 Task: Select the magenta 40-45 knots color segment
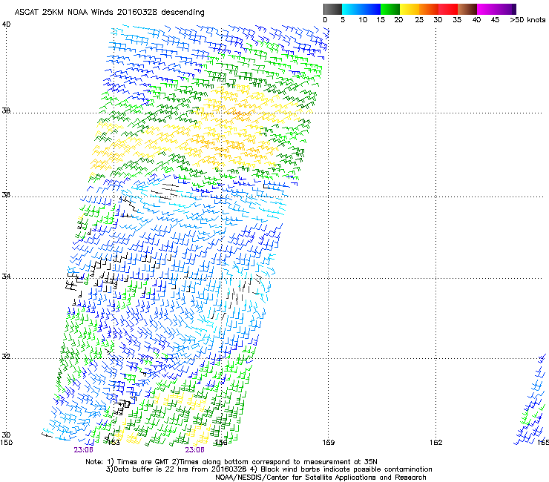pos(488,9)
